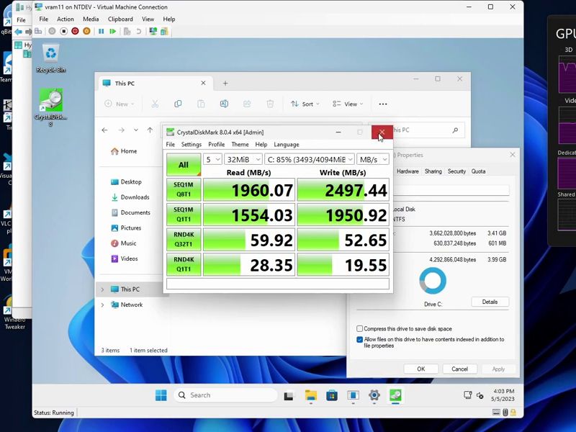Shut down the VM with red power icon

75,31
